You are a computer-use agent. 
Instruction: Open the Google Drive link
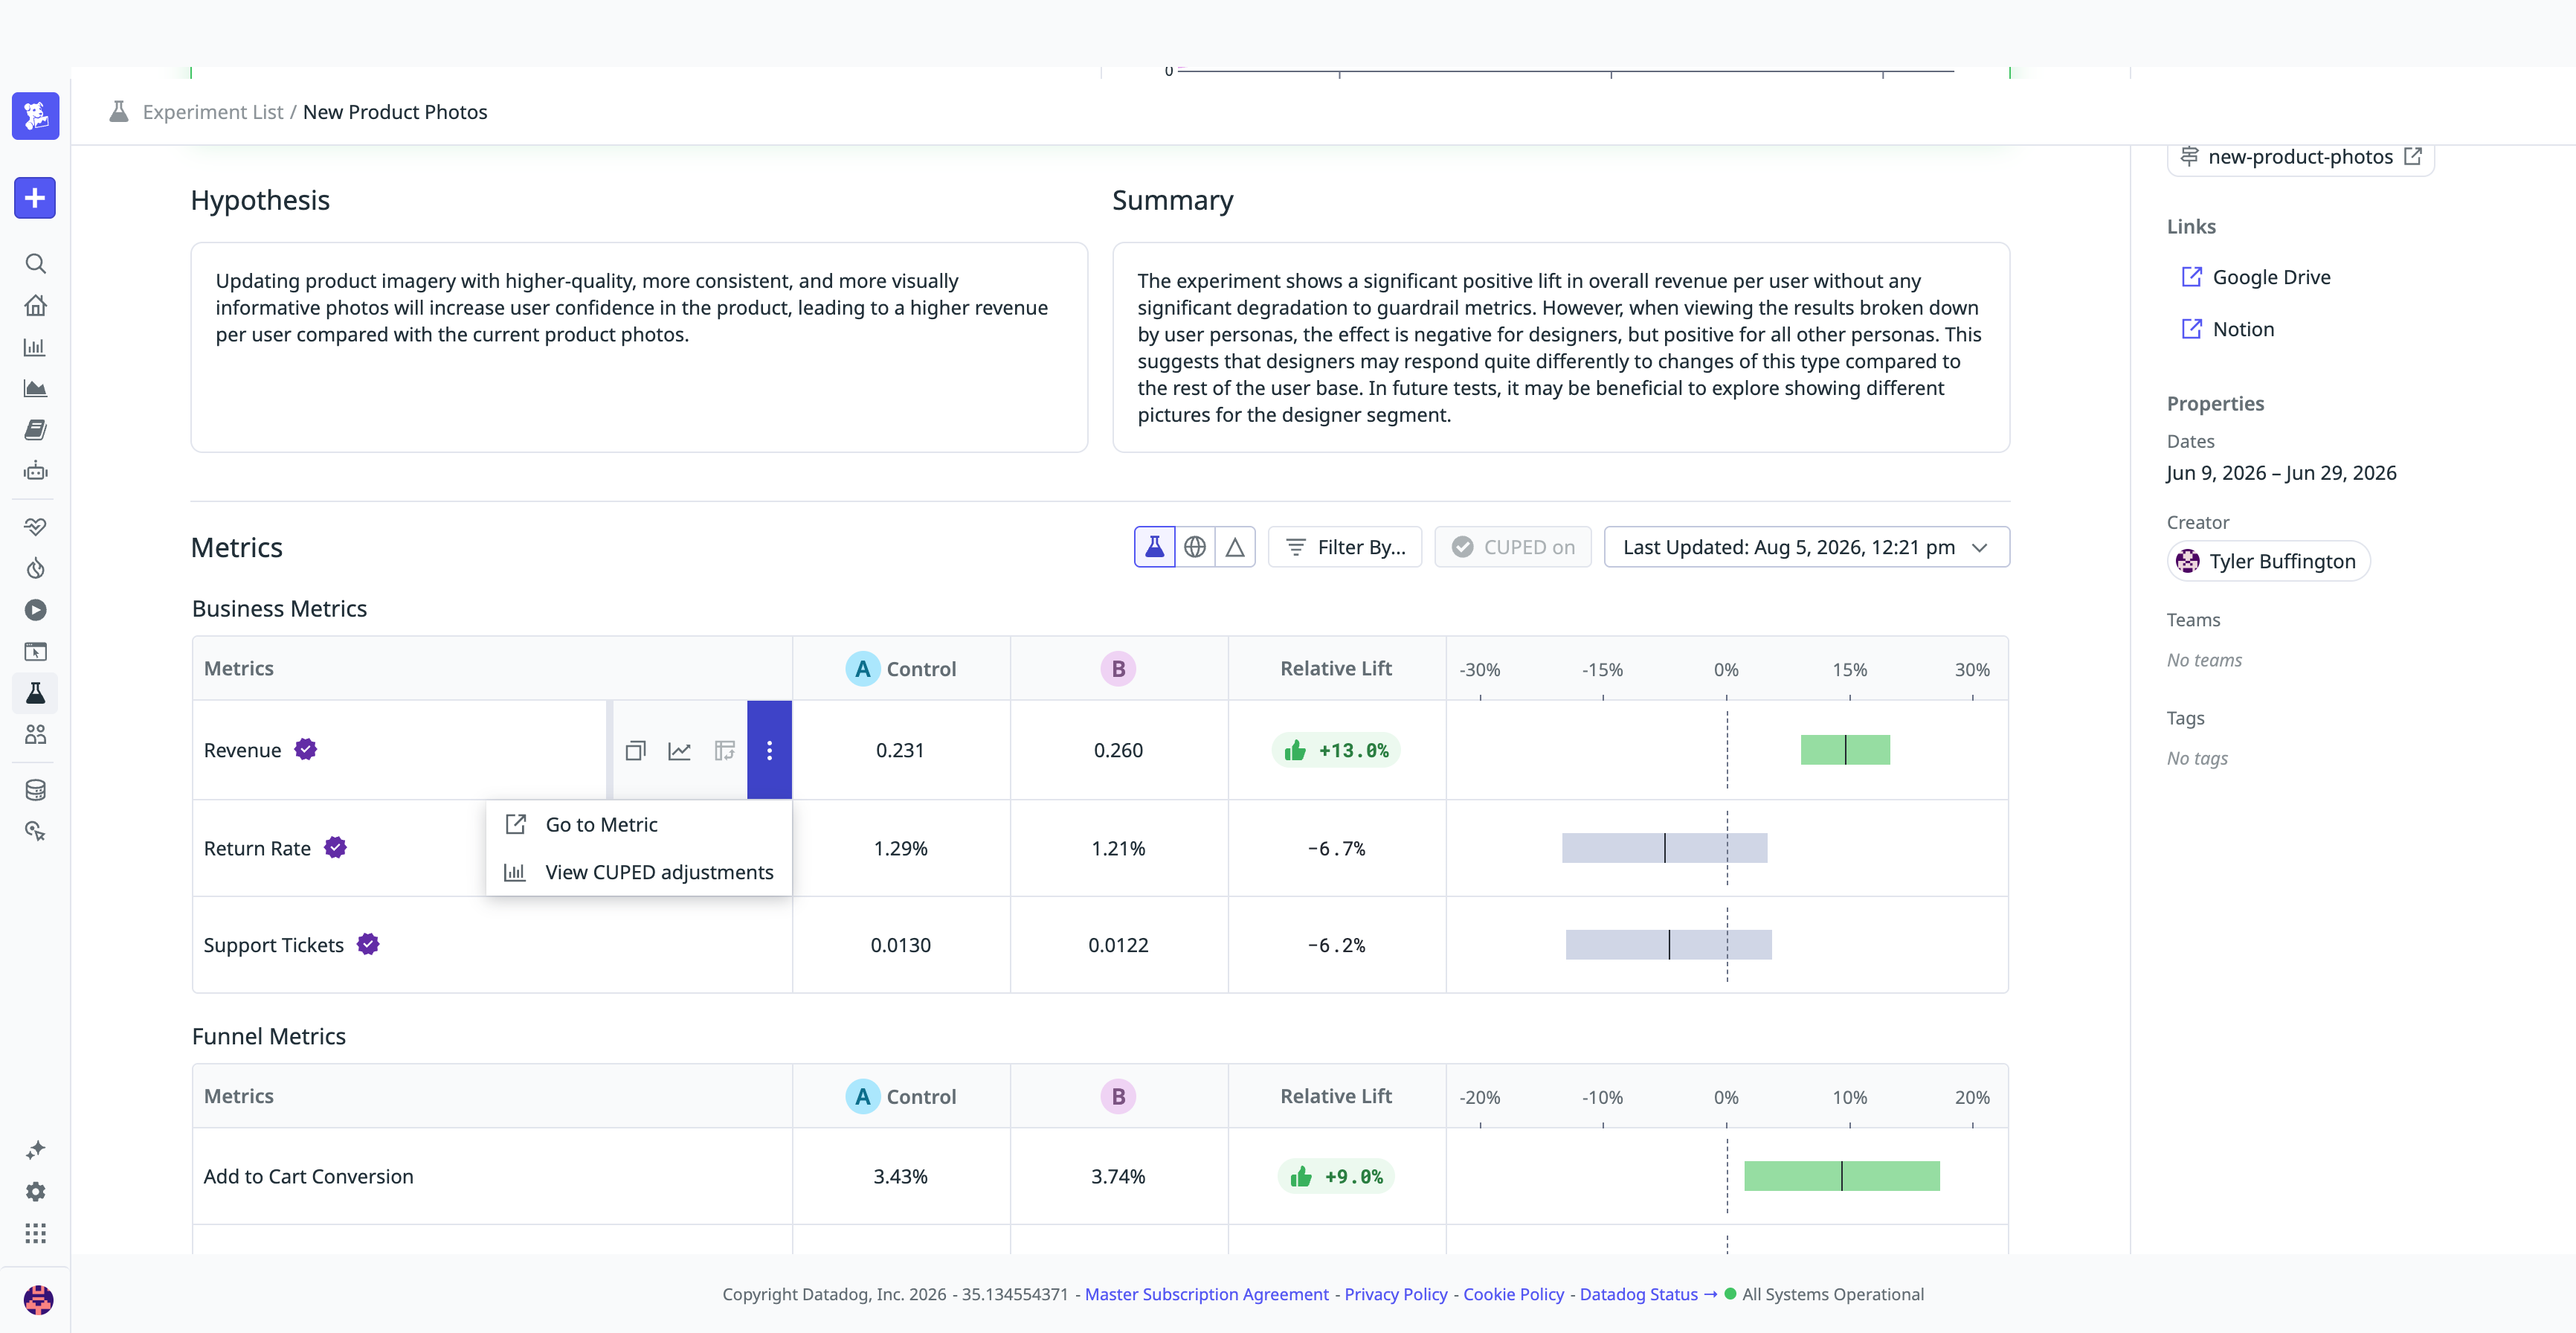(x=2256, y=277)
